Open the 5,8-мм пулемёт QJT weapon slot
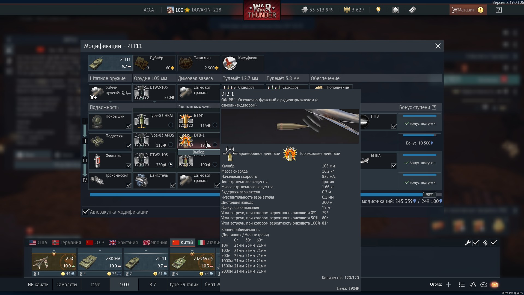Screen dimensions: 524x295 (110, 92)
